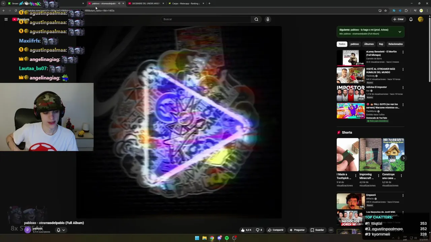Viewport: 431px width, 242px height.
Task: Switch to DICIEMBRE DEL UNDER browser tab
Action: 145,3
